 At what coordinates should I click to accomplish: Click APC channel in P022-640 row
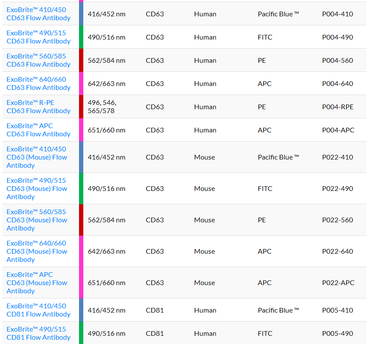pos(265,252)
